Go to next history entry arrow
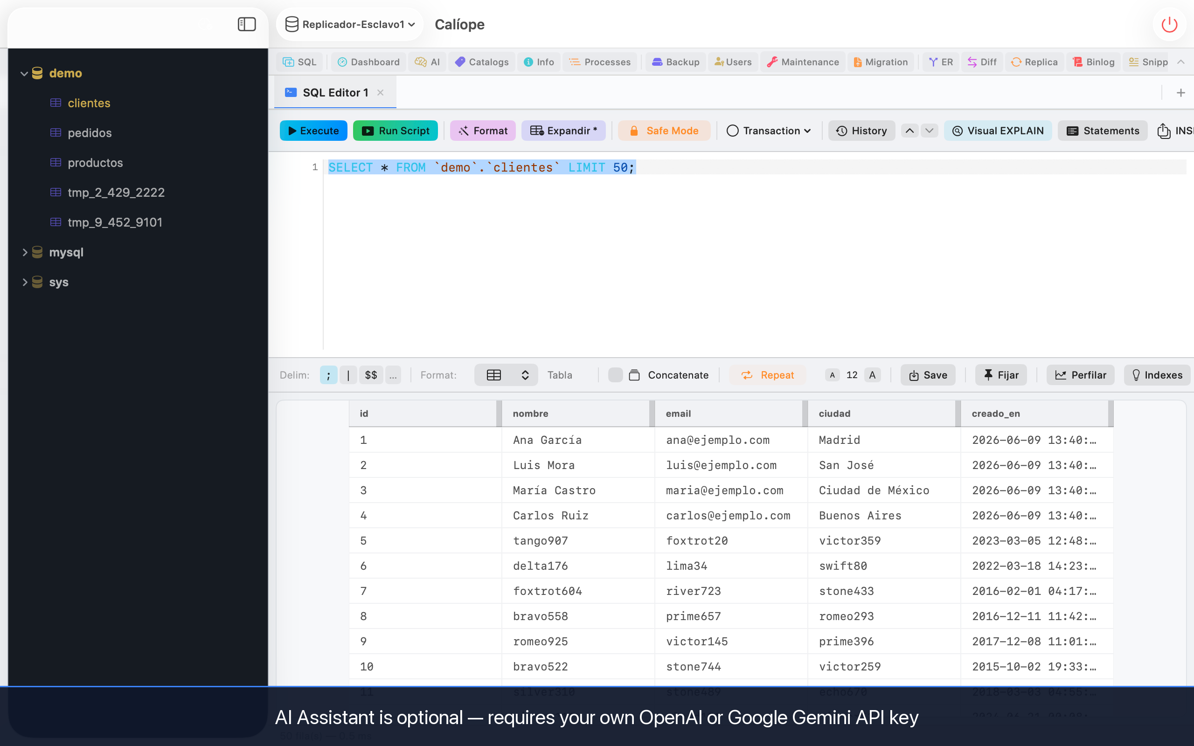 930,131
